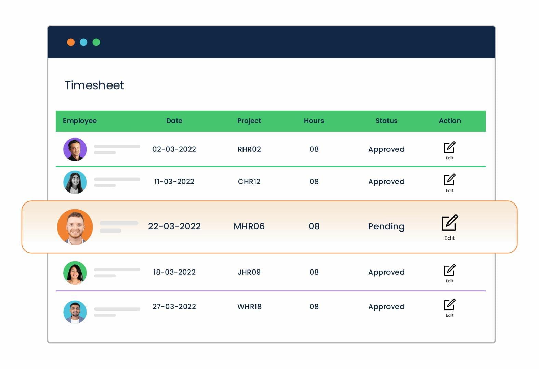This screenshot has height=369, width=539.
Task: Select employee avatar in the WHR18 row
Action: [x=75, y=312]
